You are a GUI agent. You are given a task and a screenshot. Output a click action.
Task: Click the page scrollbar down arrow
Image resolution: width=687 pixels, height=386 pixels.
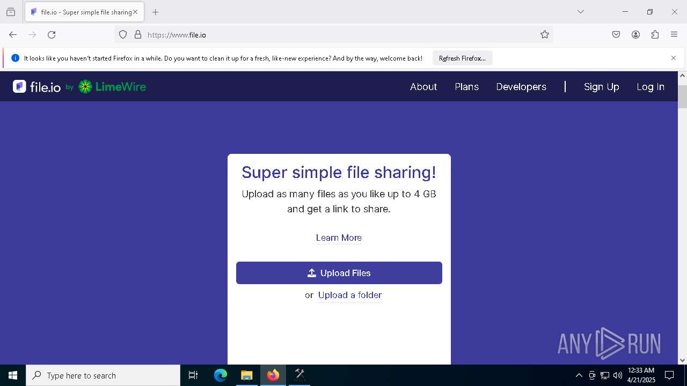click(682, 360)
